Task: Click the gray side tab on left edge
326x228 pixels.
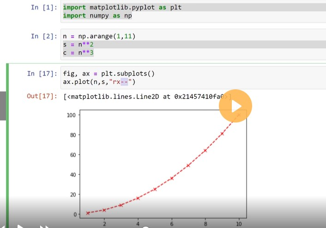Action: pos(2,106)
